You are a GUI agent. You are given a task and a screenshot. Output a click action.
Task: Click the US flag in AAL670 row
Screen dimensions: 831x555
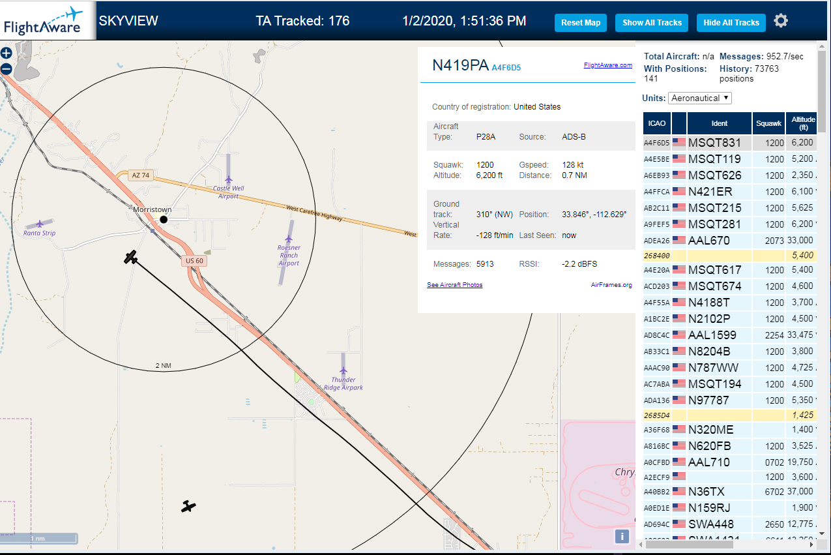click(679, 240)
